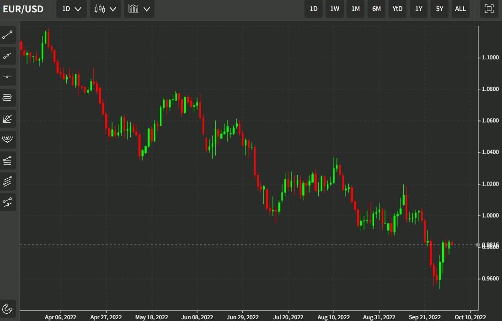Click the Jun 29, 2022 date label
502x321 pixels.
click(x=243, y=317)
